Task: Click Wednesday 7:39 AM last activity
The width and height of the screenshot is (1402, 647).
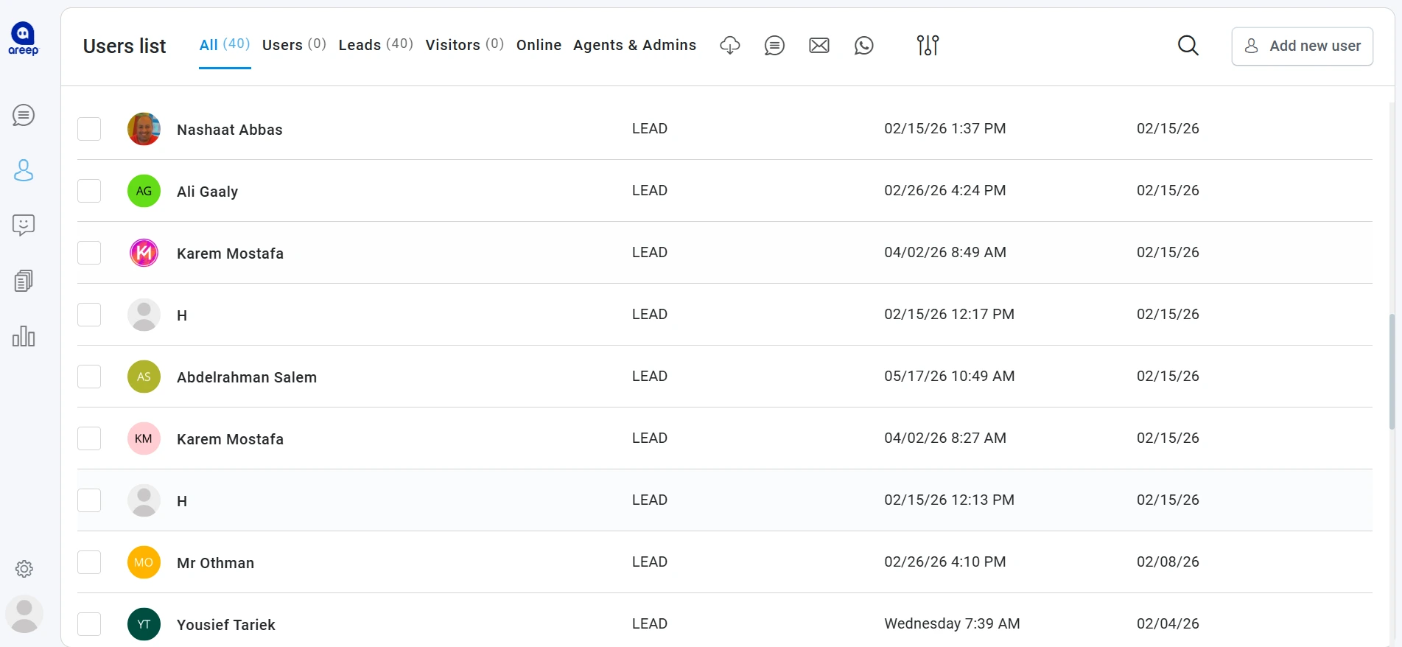Action: (952, 623)
